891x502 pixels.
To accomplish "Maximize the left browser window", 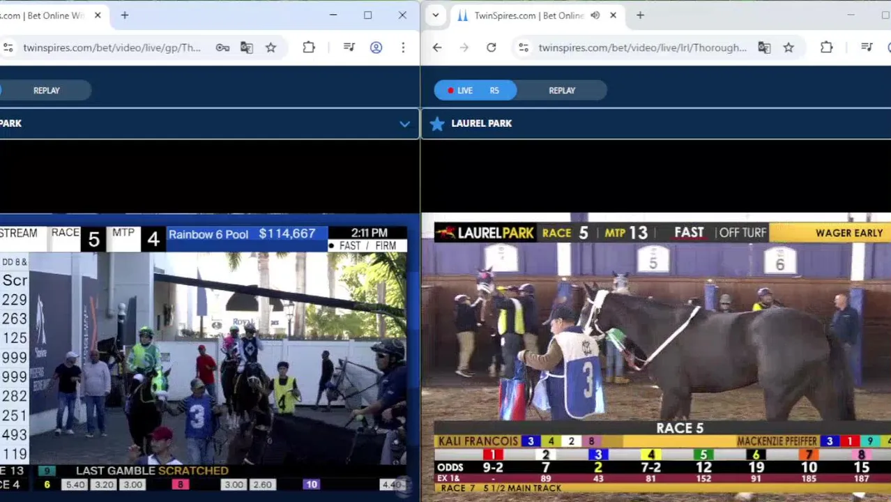I will (x=367, y=15).
